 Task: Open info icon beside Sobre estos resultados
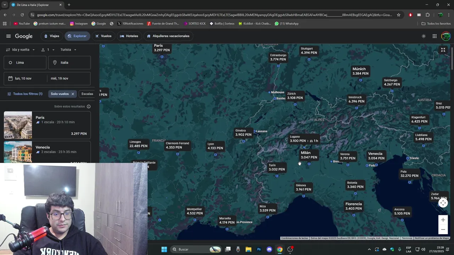[89, 106]
